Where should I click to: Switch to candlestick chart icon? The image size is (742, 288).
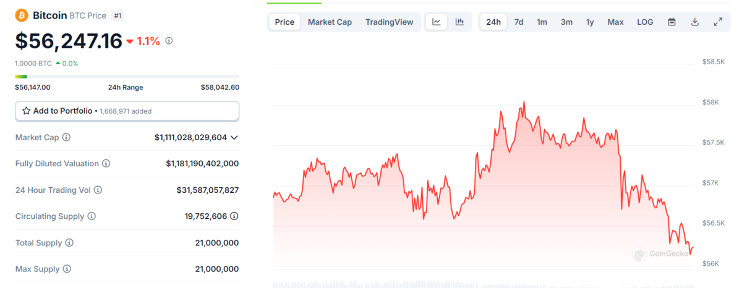pos(459,22)
